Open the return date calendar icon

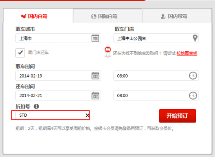95,96
